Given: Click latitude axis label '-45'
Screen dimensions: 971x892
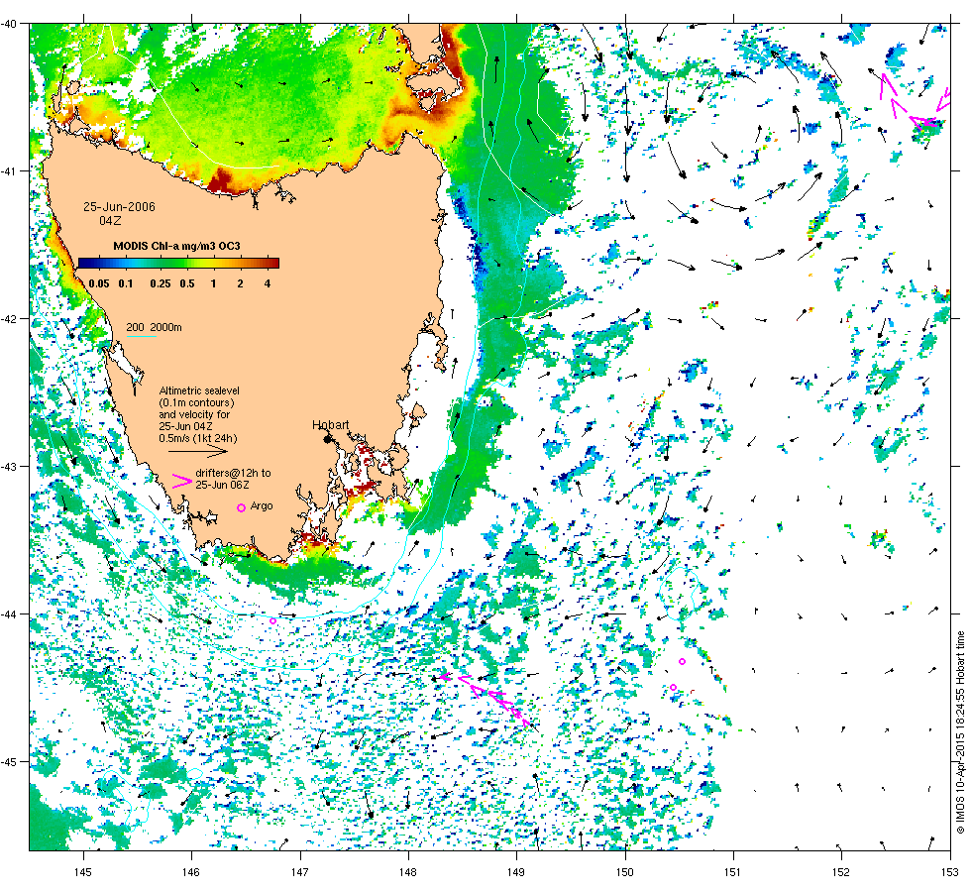Looking at the screenshot, I should (10, 762).
